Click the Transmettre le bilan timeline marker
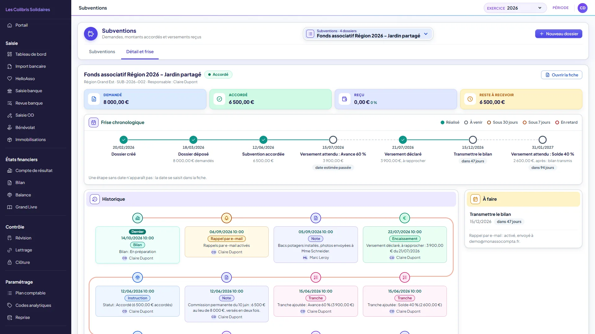Screen dimensions: 595x334 click(x=473, y=140)
